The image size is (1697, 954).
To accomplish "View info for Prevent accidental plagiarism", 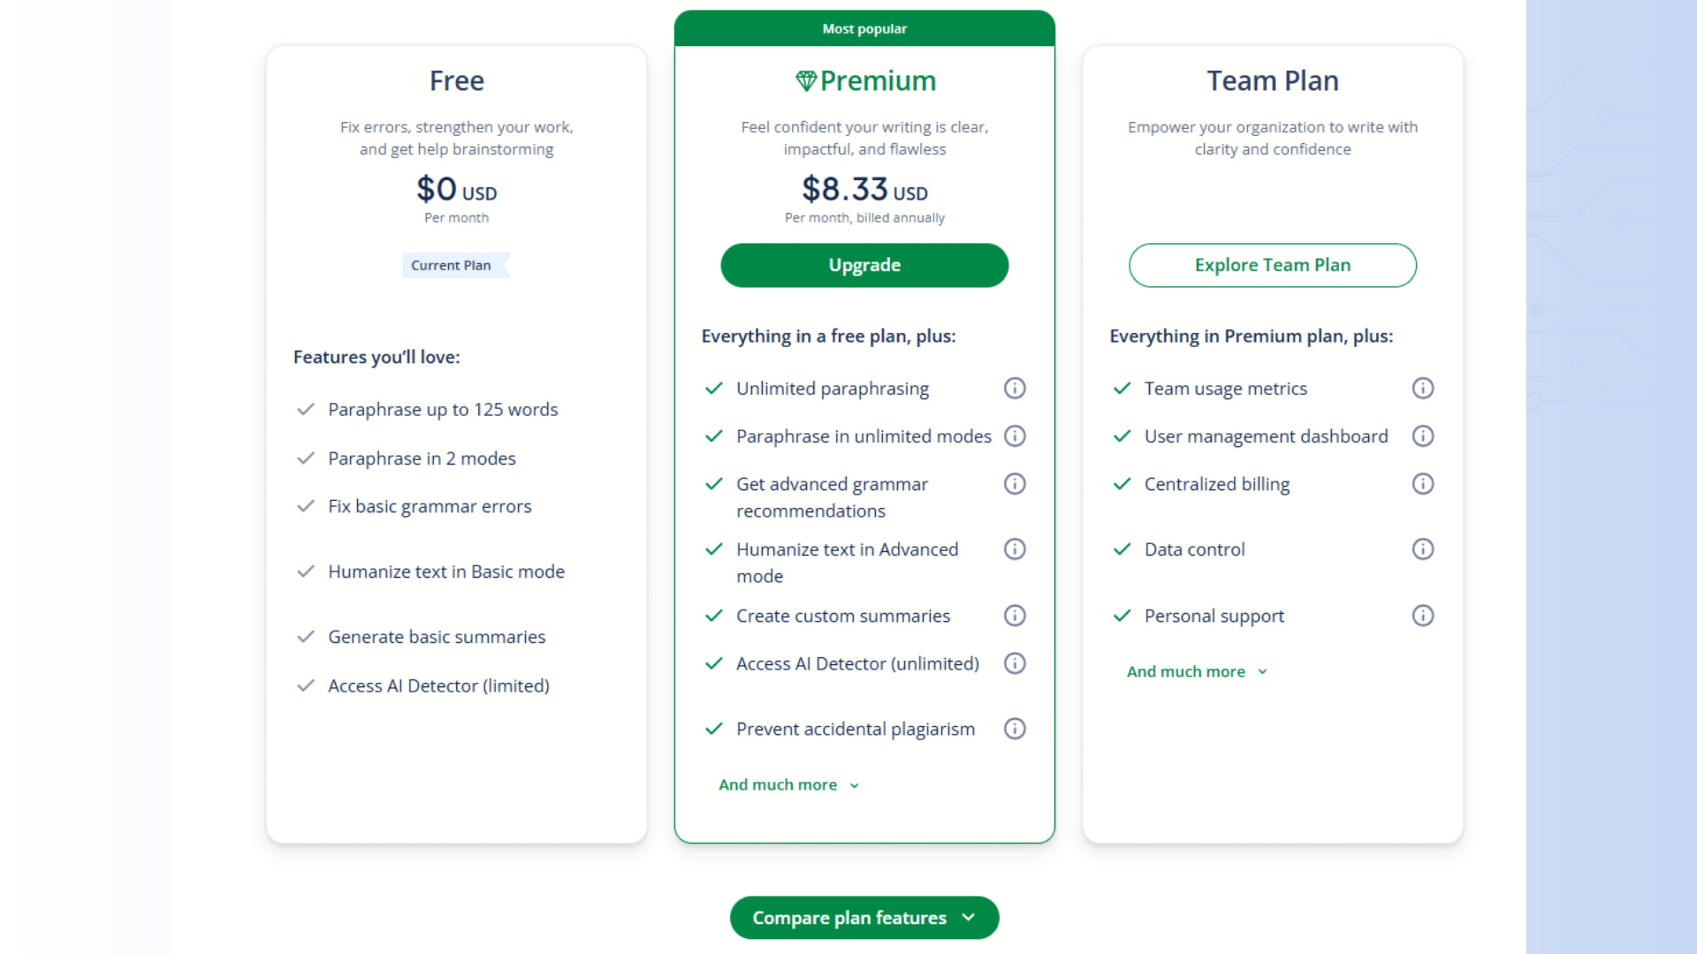I will click(x=1014, y=728).
